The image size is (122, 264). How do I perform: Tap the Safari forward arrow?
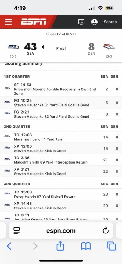(x=35, y=246)
